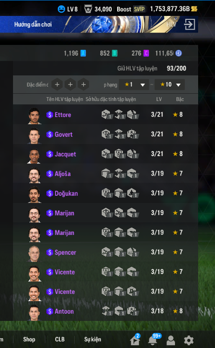Open the minimum star 1 rank dropdown
Viewport: 215px width, 348px height.
click(x=134, y=85)
